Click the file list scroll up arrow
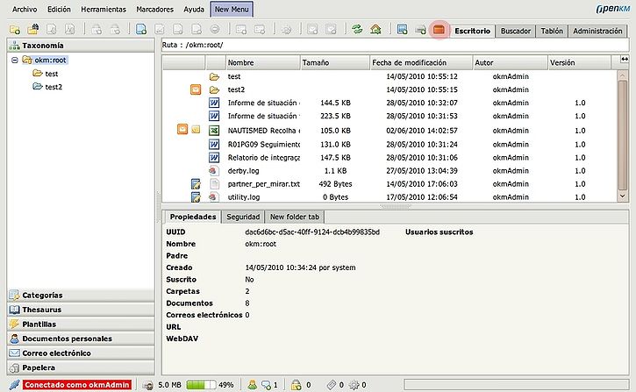 click(x=623, y=75)
